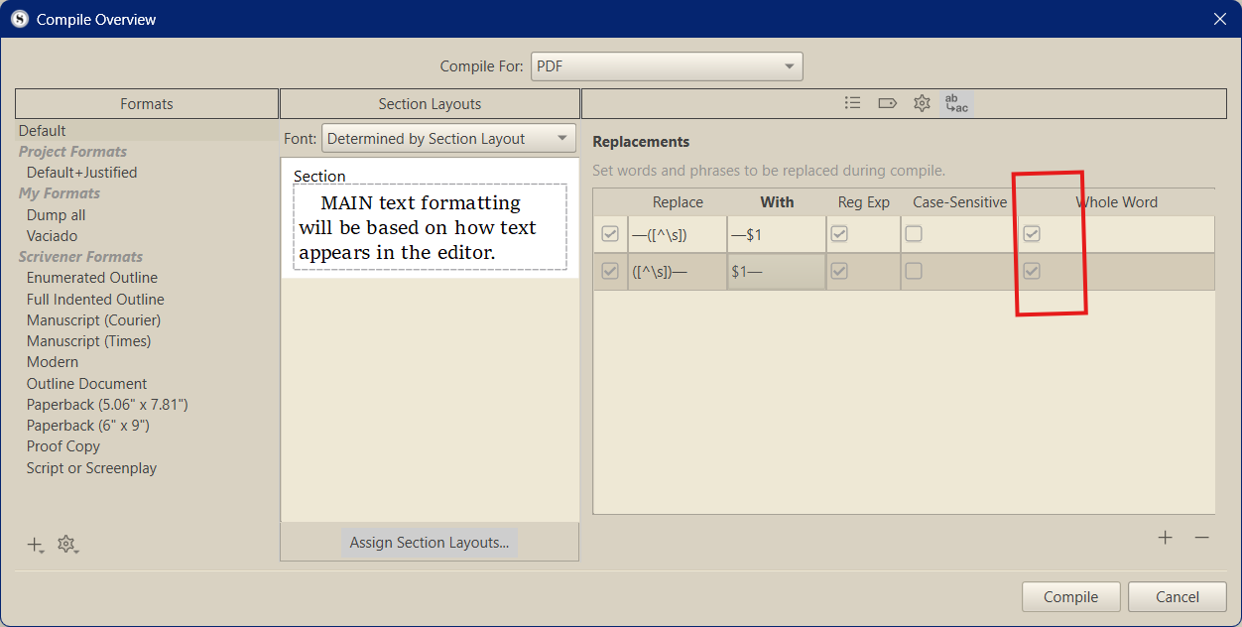Open the format actions gear menu

[x=67, y=545]
